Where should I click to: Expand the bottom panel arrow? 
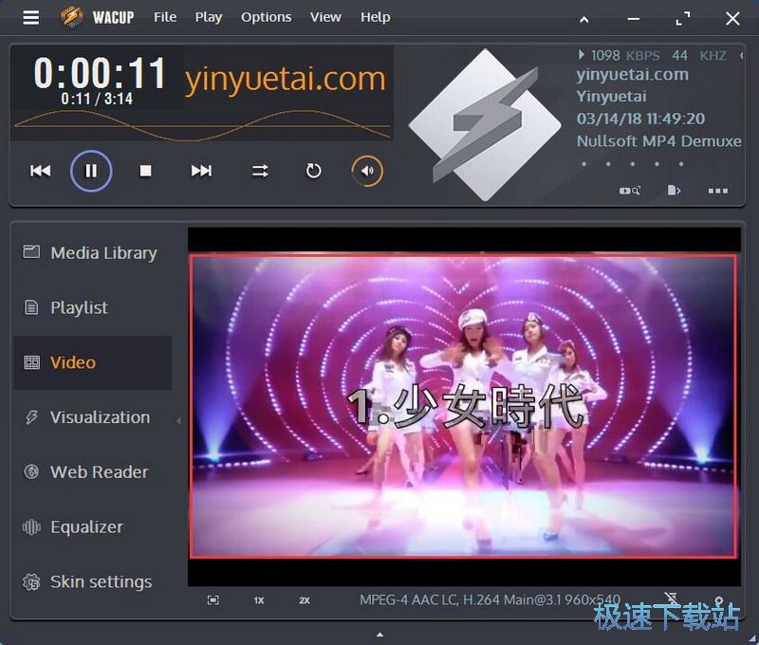(x=379, y=635)
